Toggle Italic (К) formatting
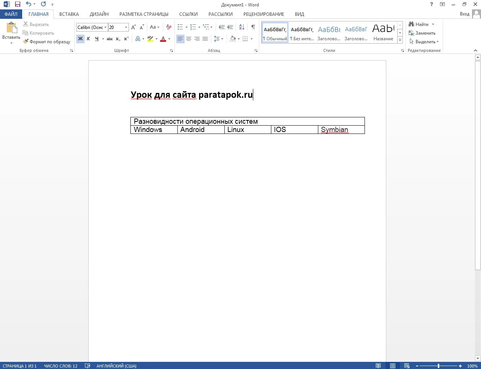 [88, 39]
